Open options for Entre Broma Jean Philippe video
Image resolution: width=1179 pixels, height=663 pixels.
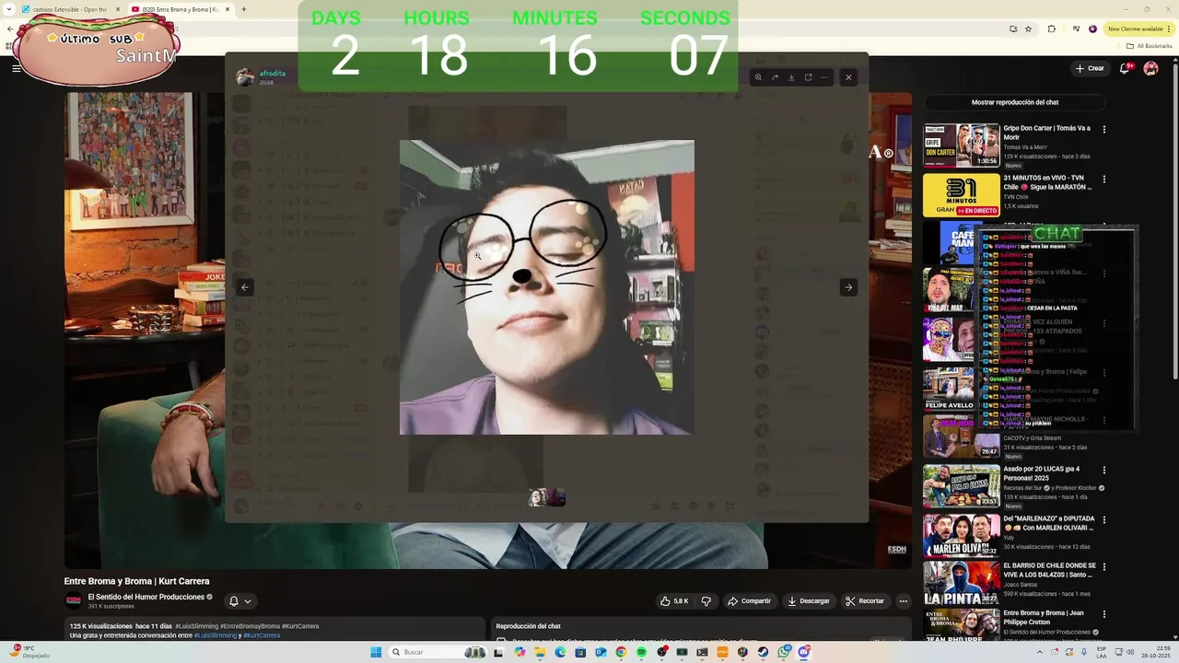coord(1103,614)
